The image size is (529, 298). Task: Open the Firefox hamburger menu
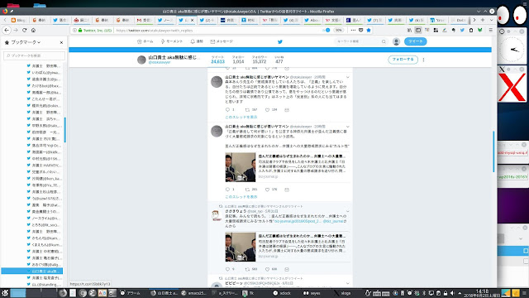[x=490, y=30]
